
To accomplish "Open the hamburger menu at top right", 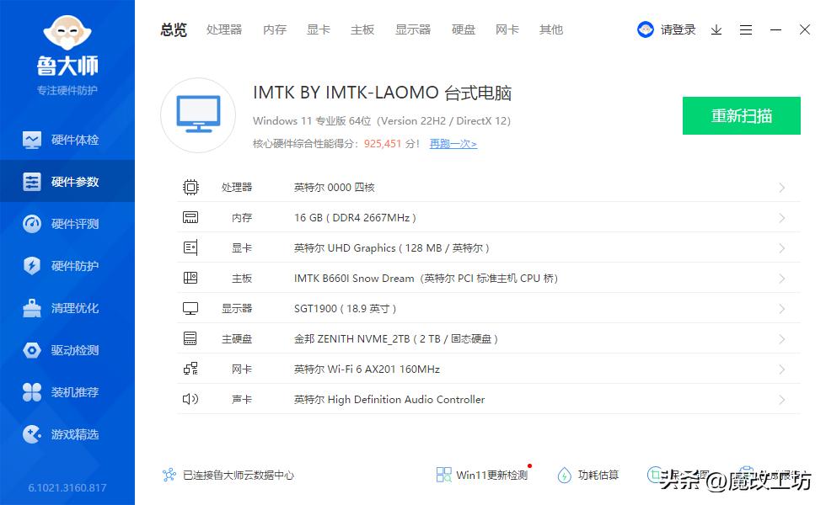I will tap(745, 29).
